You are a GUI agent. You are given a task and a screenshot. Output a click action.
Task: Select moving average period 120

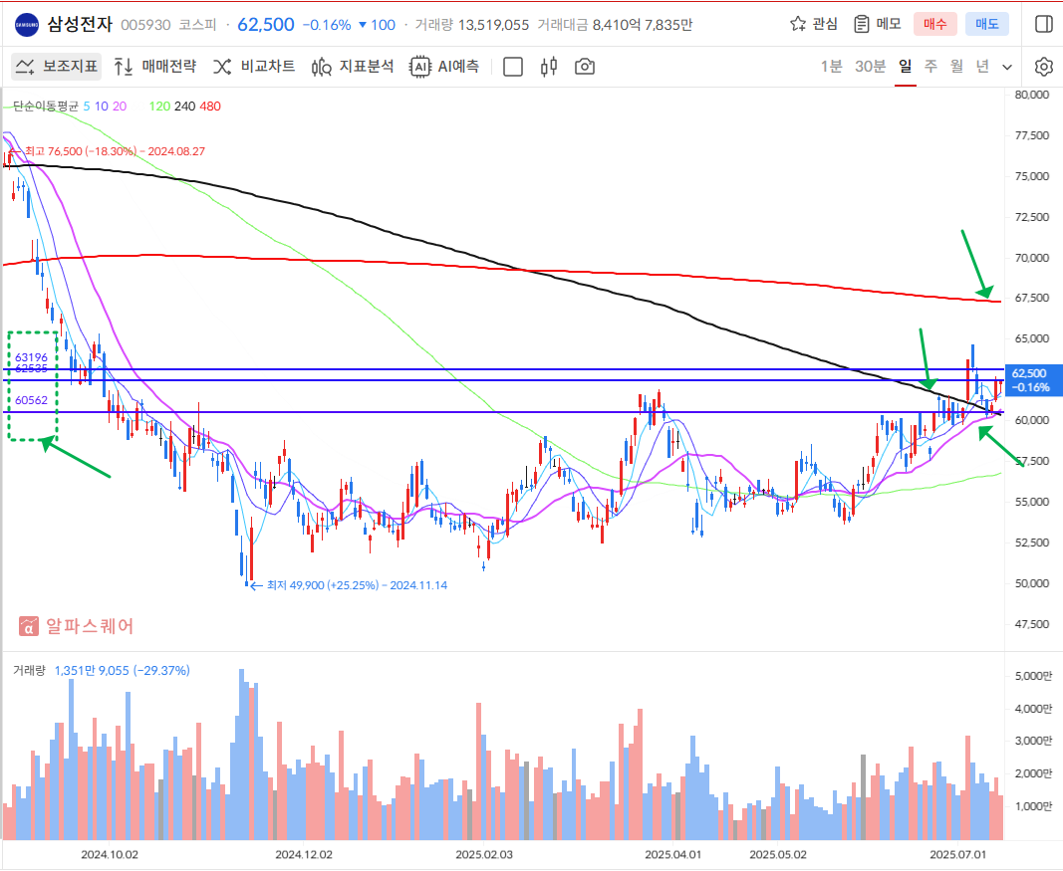tap(159, 107)
